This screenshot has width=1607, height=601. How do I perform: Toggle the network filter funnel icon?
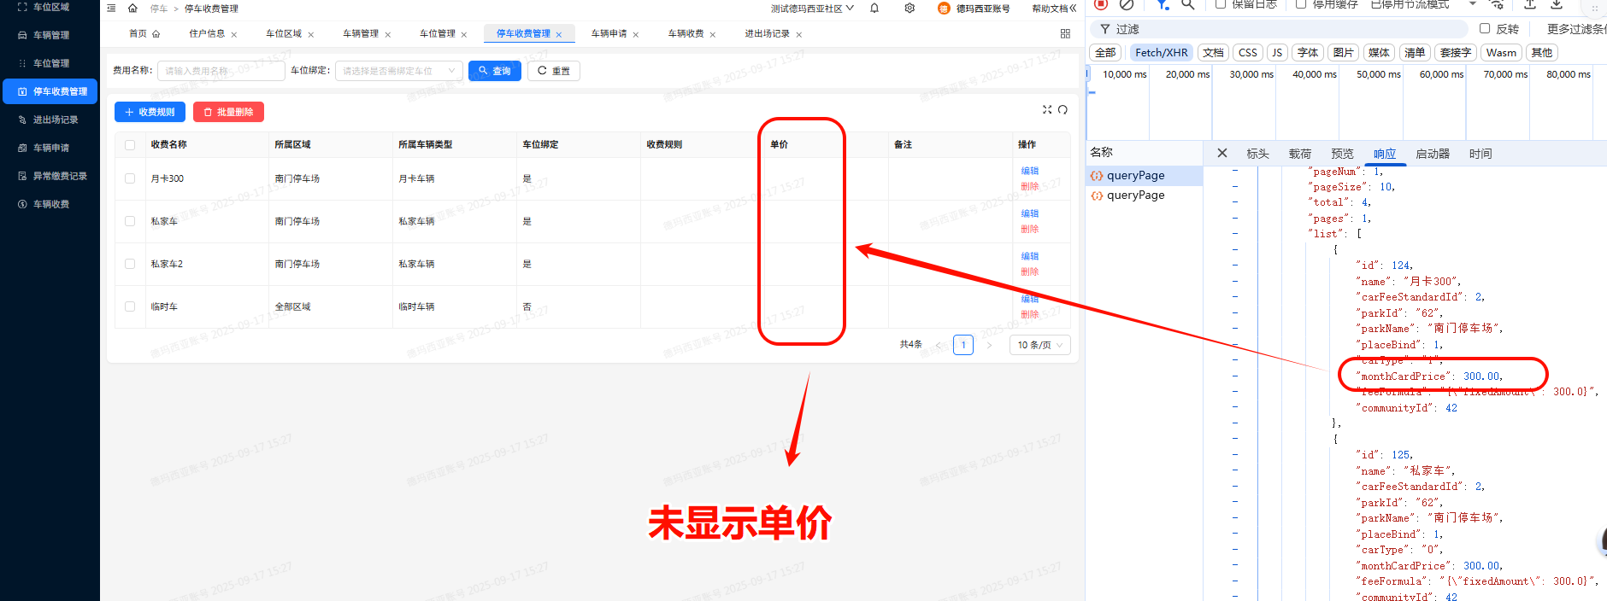1163,4
